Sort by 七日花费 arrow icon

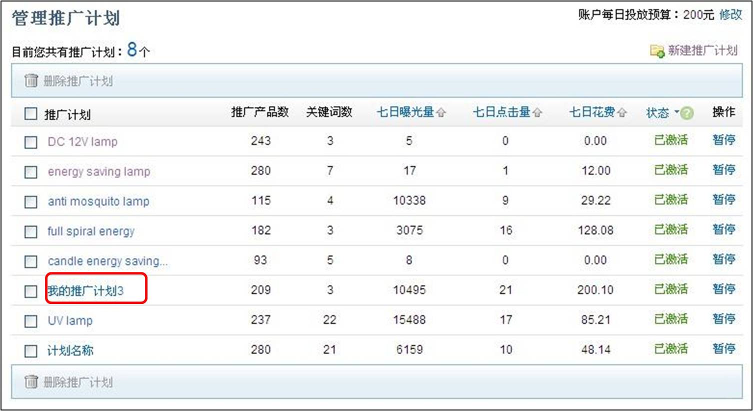click(x=621, y=113)
